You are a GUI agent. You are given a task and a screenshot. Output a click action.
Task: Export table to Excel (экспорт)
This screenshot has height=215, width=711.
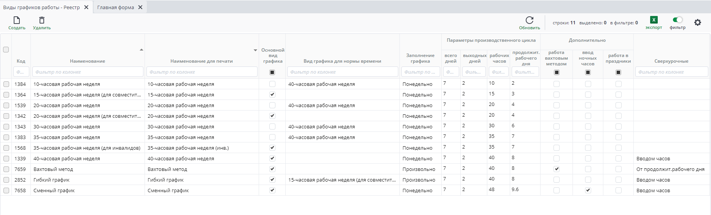click(x=654, y=20)
